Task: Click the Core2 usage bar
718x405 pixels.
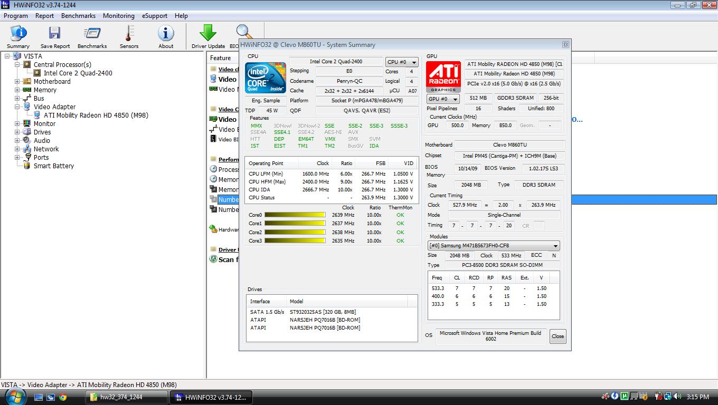Action: (295, 233)
